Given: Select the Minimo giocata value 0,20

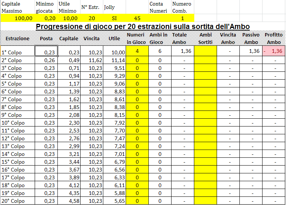Looking at the screenshot, I should [x=46, y=18].
